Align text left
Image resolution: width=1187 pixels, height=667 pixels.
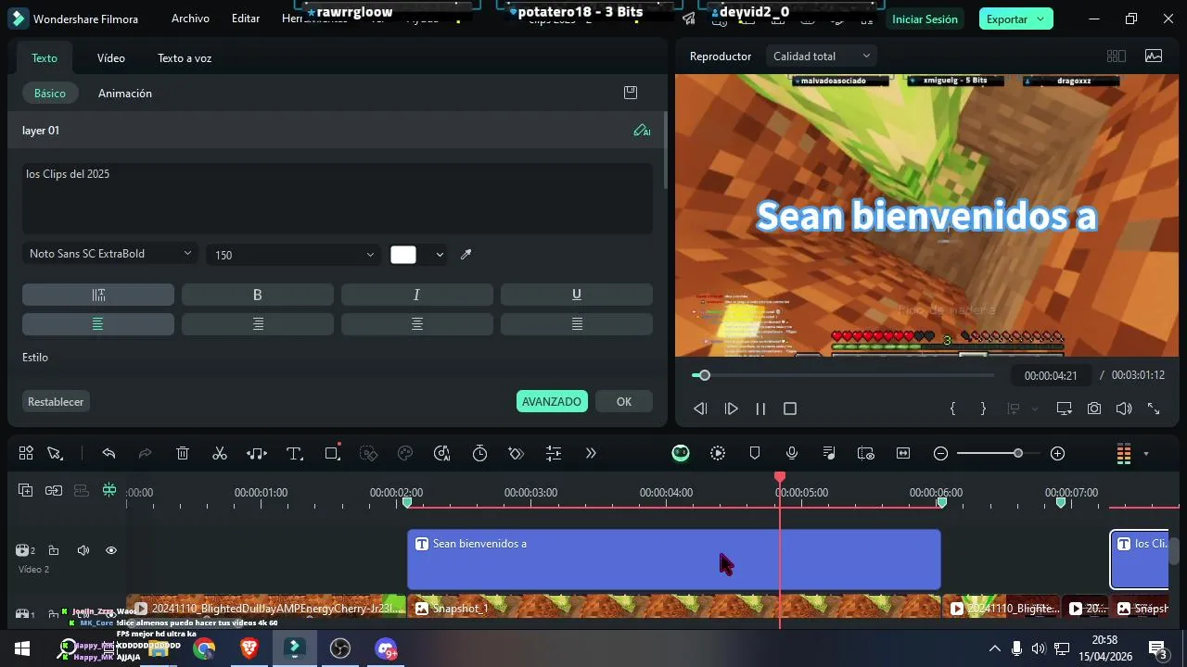(x=98, y=324)
